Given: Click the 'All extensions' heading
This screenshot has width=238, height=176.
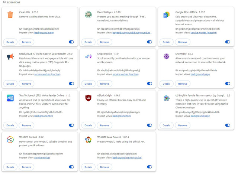Looking at the screenshot, I should tap(11, 2).
